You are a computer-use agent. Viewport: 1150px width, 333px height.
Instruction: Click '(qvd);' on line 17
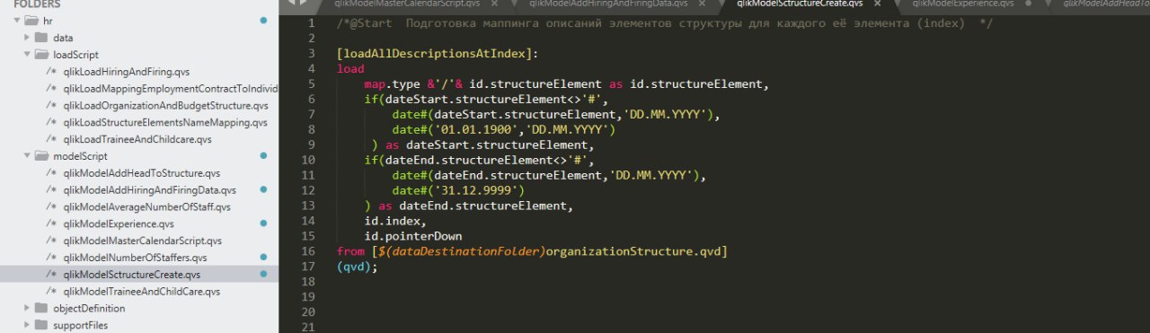click(x=358, y=267)
